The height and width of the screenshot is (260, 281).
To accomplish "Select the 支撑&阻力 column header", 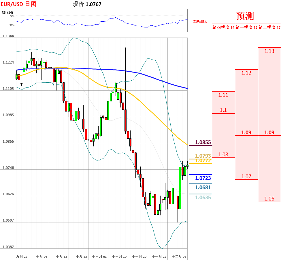I will click(x=200, y=21).
